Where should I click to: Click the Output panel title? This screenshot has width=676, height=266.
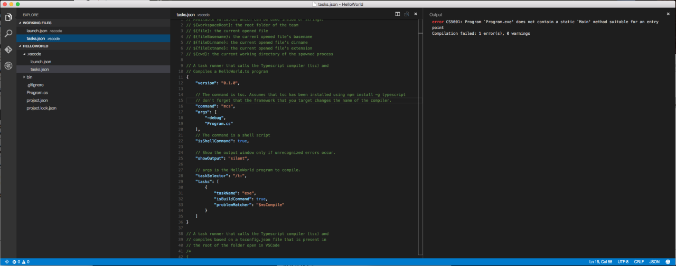(436, 15)
